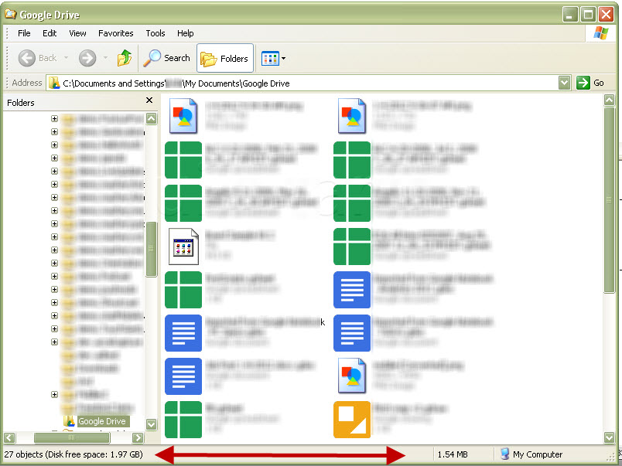Toggle the Folders pane button
The height and width of the screenshot is (466, 622).
[x=225, y=58]
